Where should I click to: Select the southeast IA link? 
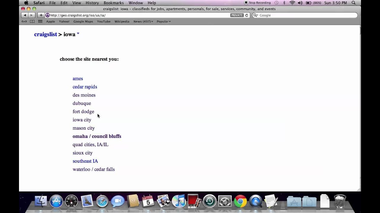click(x=85, y=161)
